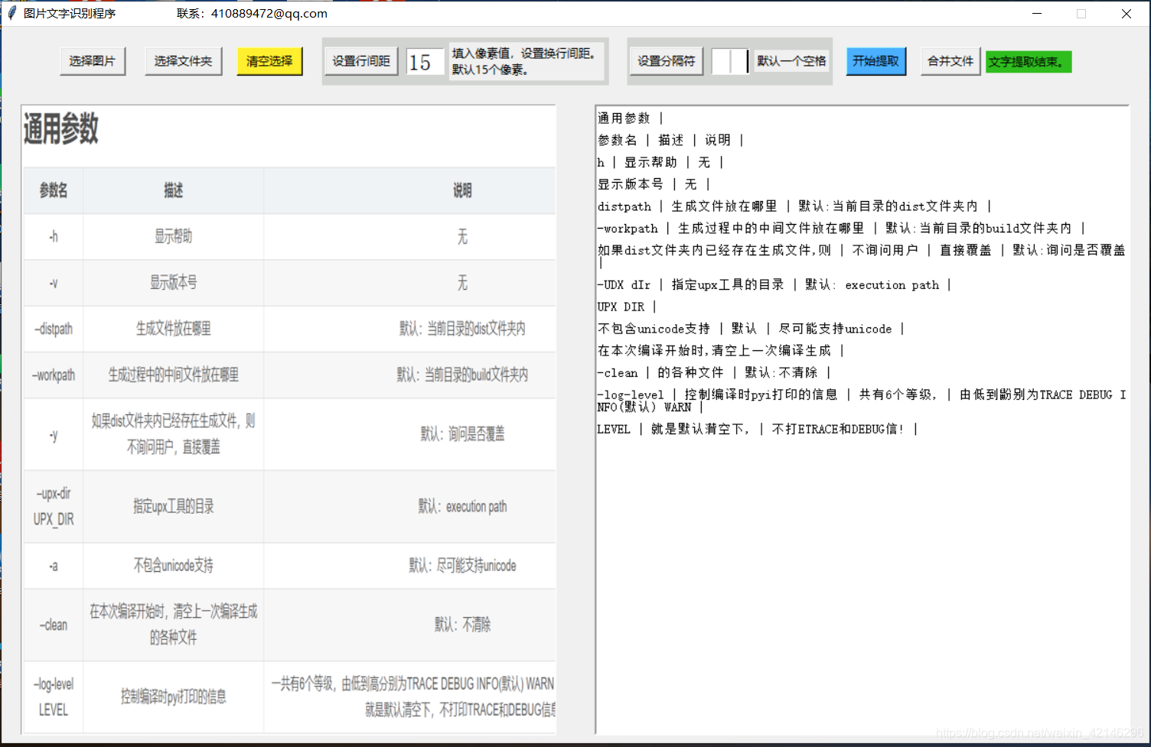
Task: Click the 设置分隔符 button
Action: pos(667,61)
